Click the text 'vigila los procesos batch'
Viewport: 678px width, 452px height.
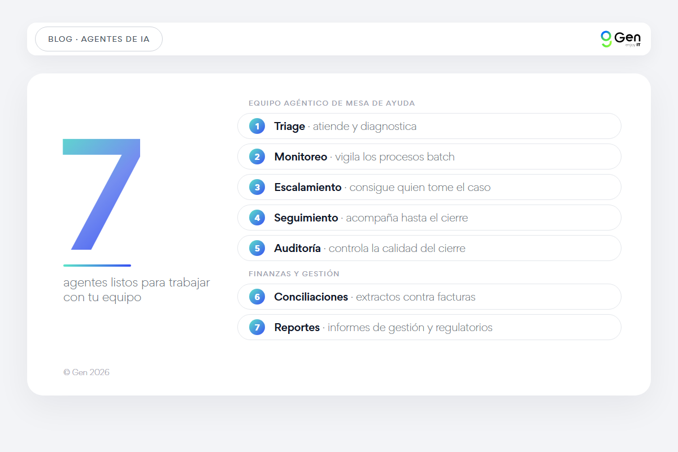[395, 157]
